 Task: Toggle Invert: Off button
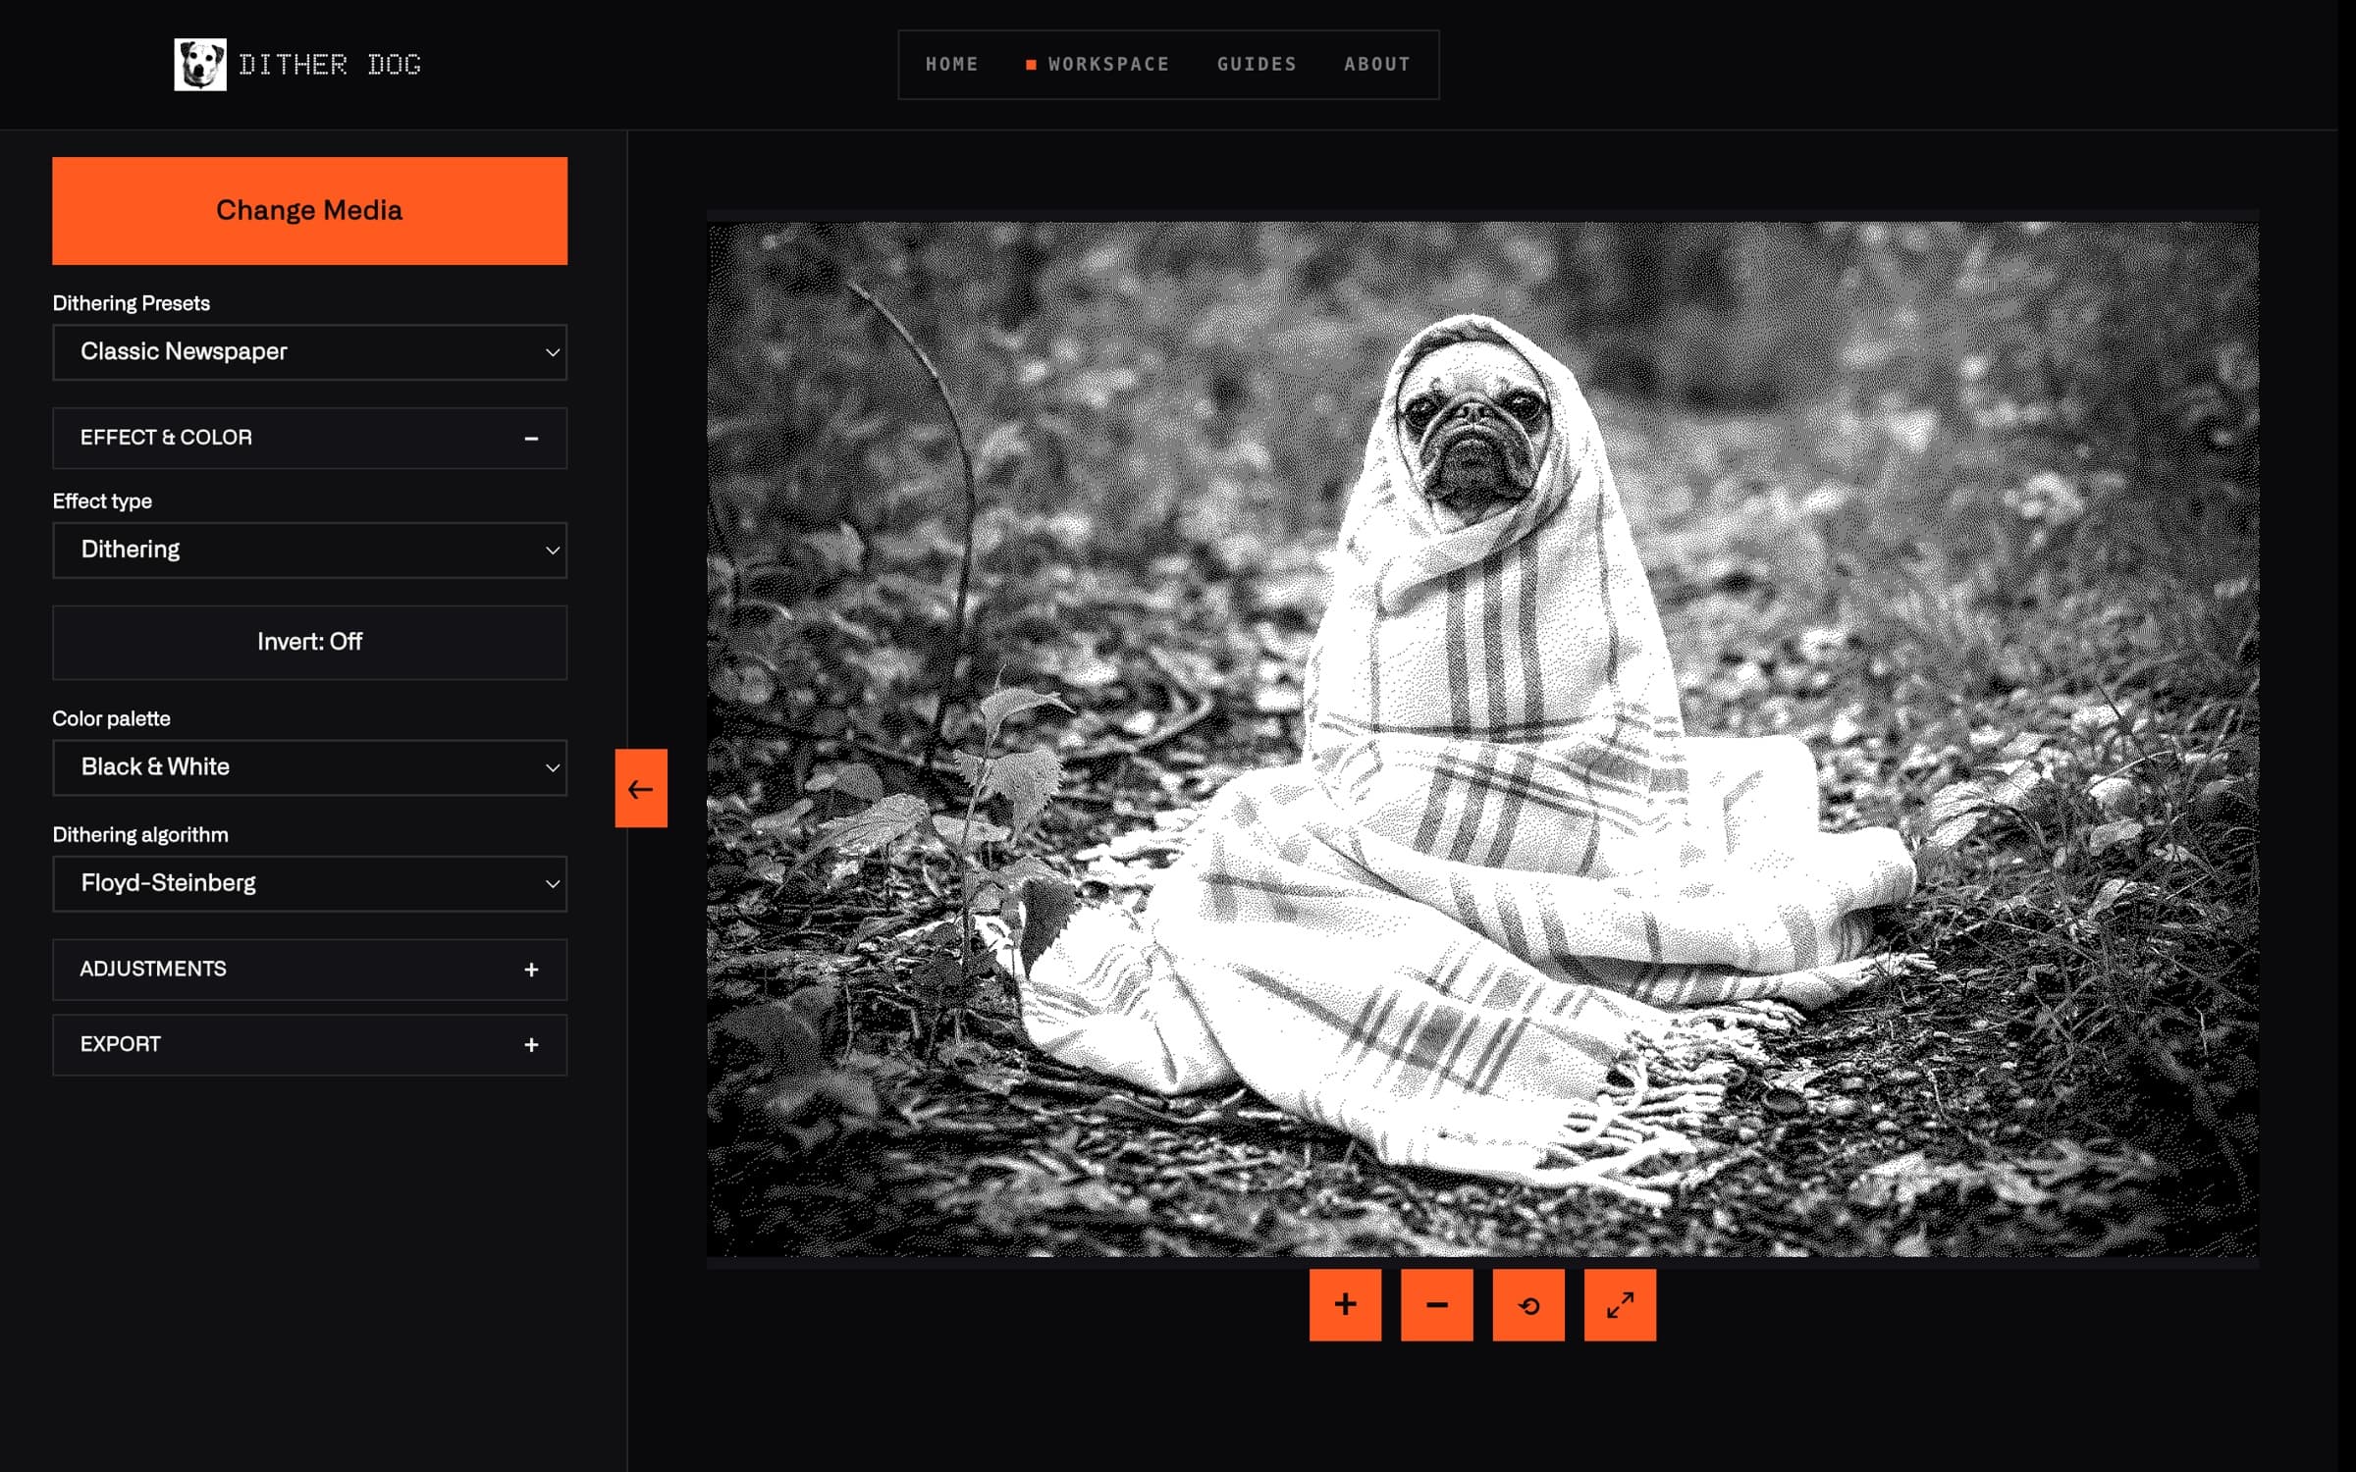[x=310, y=642]
